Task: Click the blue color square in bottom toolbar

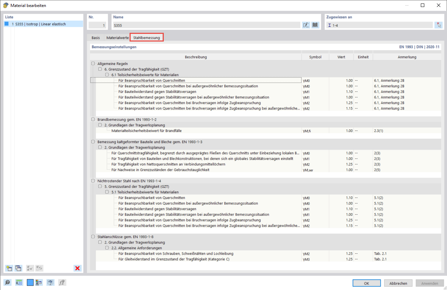Action: pos(30,283)
